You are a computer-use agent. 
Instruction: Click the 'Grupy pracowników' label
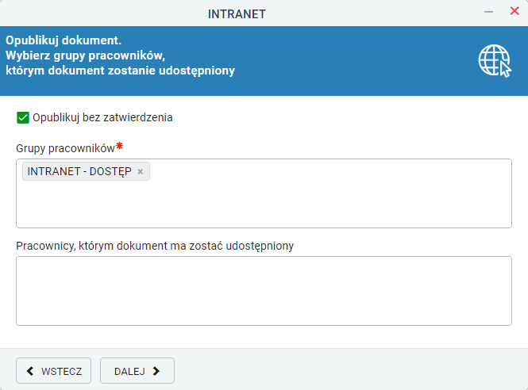(x=65, y=148)
